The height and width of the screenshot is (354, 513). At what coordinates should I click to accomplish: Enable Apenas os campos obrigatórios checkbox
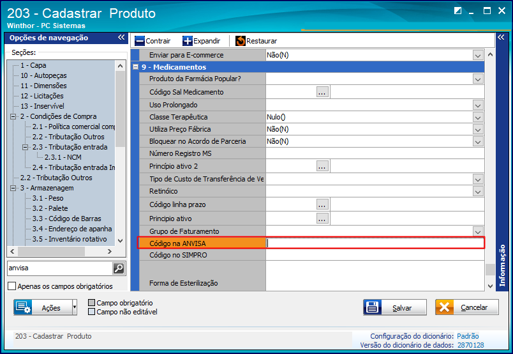click(11, 286)
